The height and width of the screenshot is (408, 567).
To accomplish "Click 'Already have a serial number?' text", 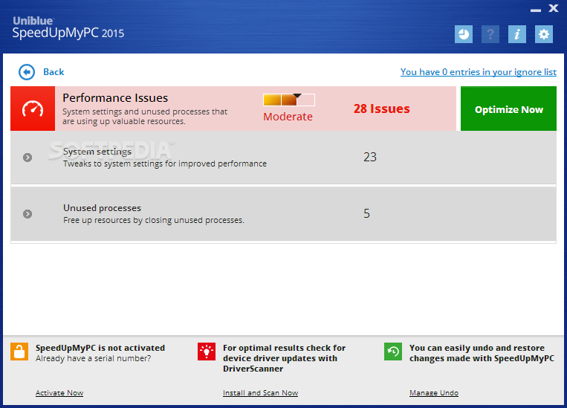I will 94,358.
